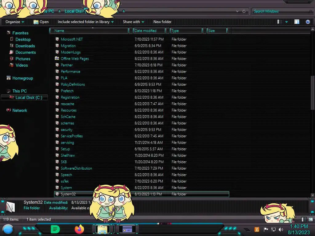Expand the view options dropdown arrow
Image resolution: width=315 pixels, height=236 pixels.
tap(286, 22)
